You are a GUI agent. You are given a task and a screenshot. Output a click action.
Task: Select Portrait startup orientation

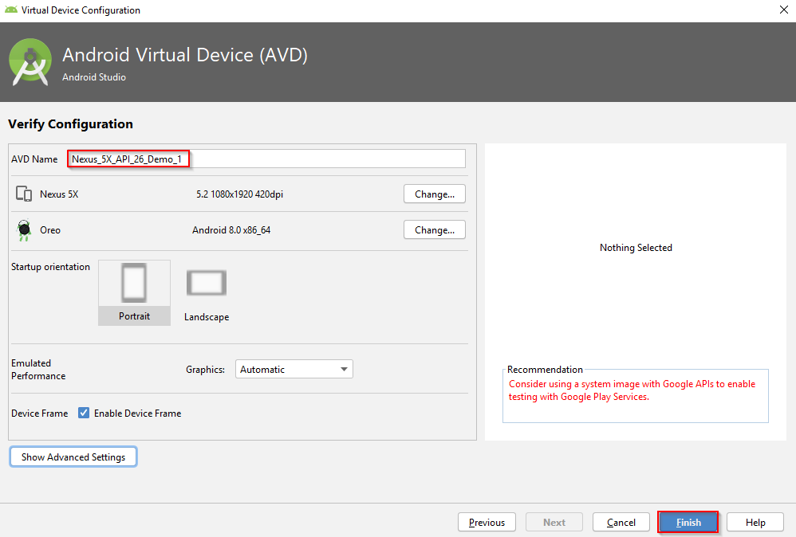(135, 292)
